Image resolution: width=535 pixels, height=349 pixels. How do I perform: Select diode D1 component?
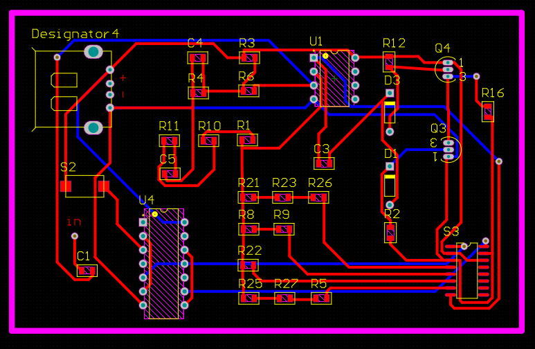pyautogui.click(x=390, y=186)
